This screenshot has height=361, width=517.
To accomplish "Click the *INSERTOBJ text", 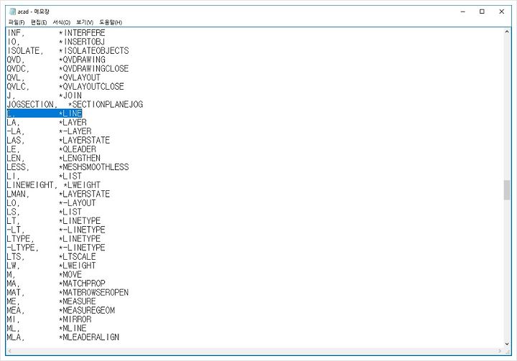I will (x=82, y=42).
